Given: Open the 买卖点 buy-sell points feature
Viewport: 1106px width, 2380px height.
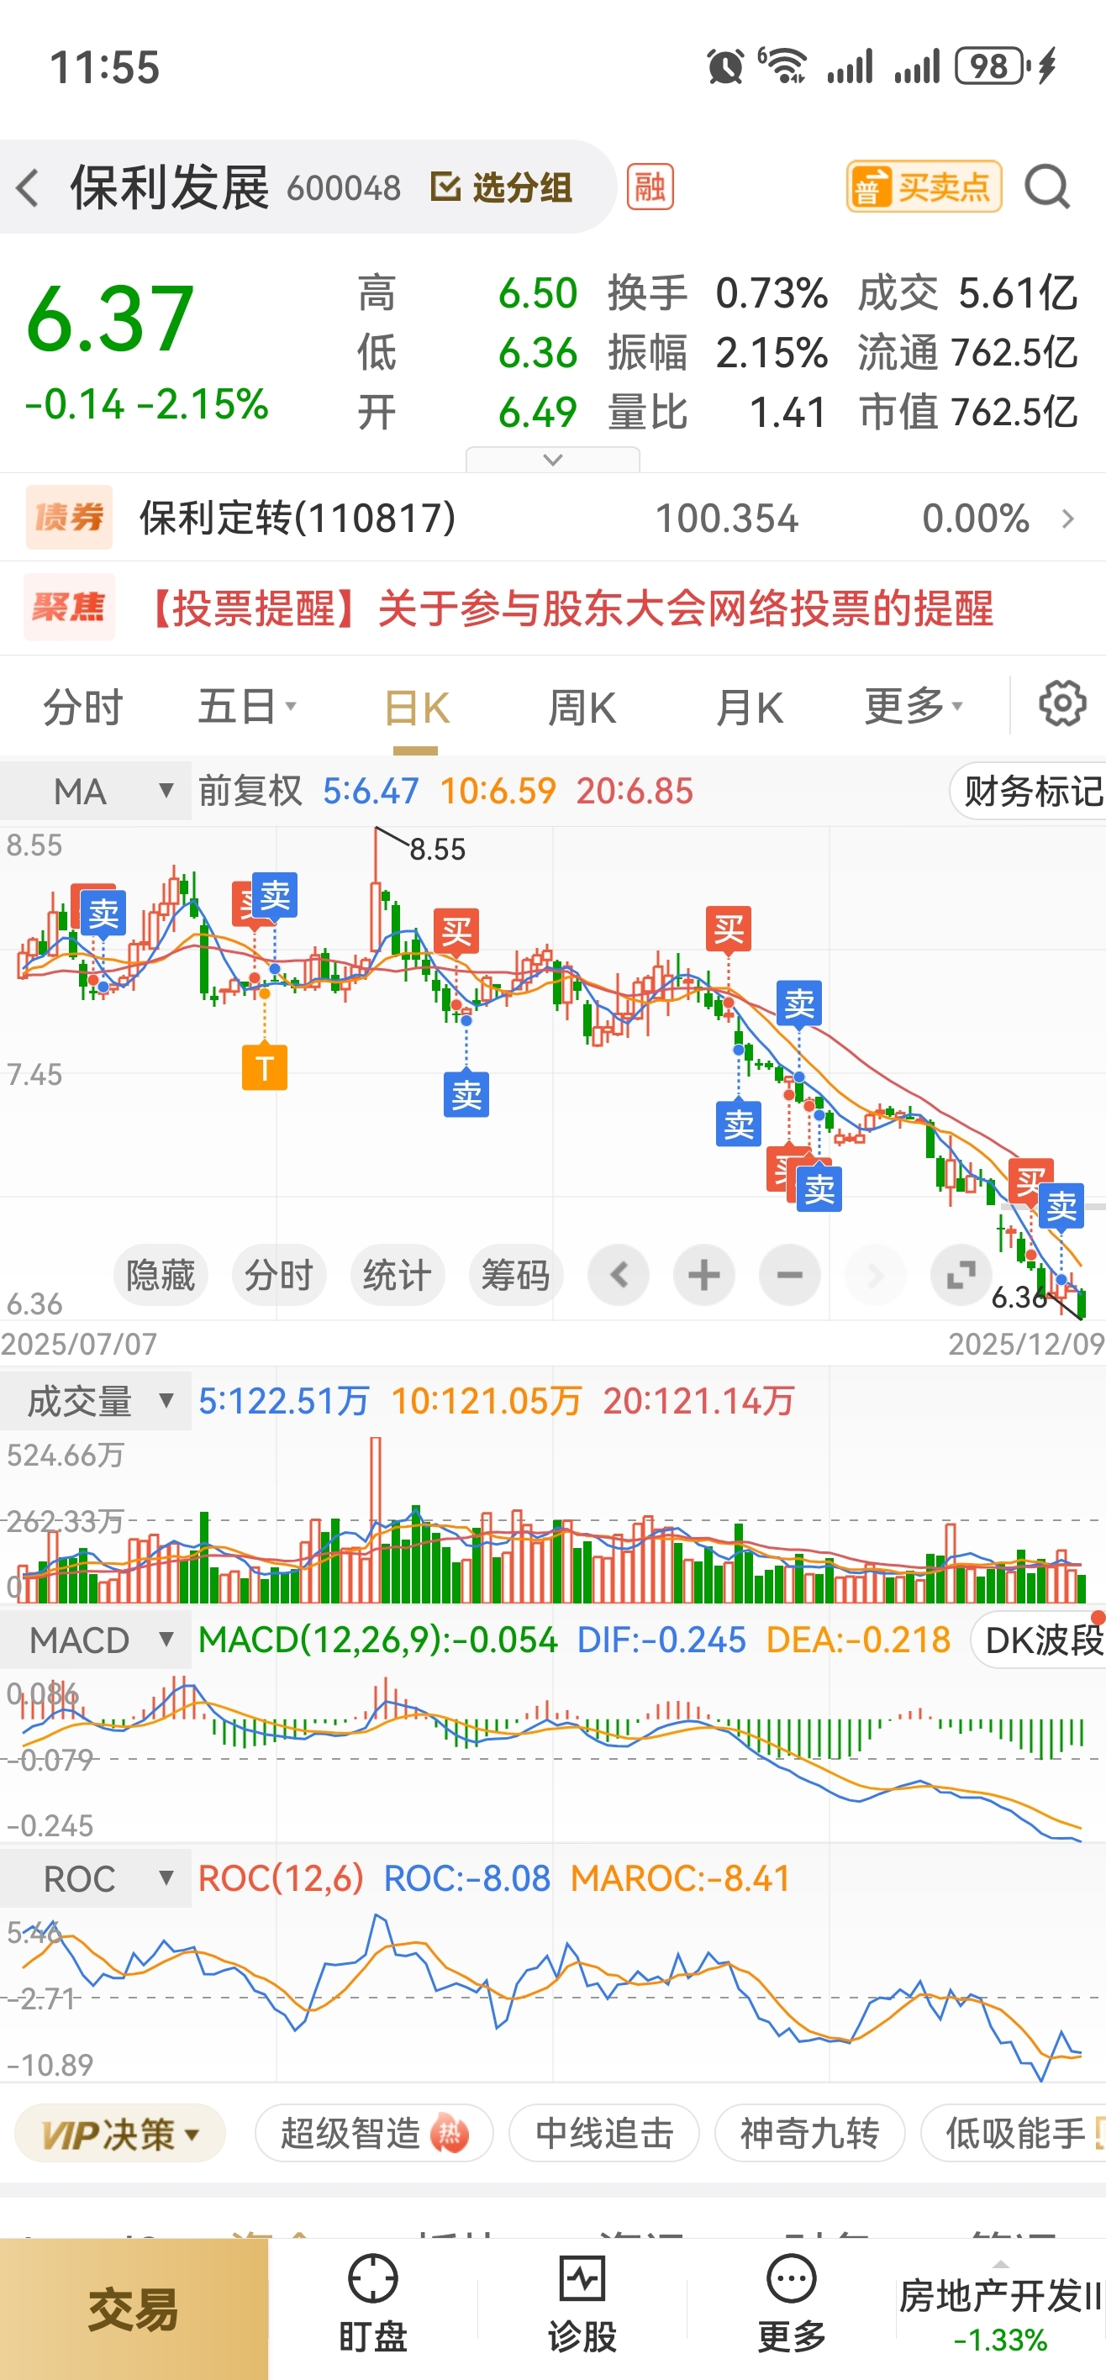Looking at the screenshot, I should pos(924,187).
